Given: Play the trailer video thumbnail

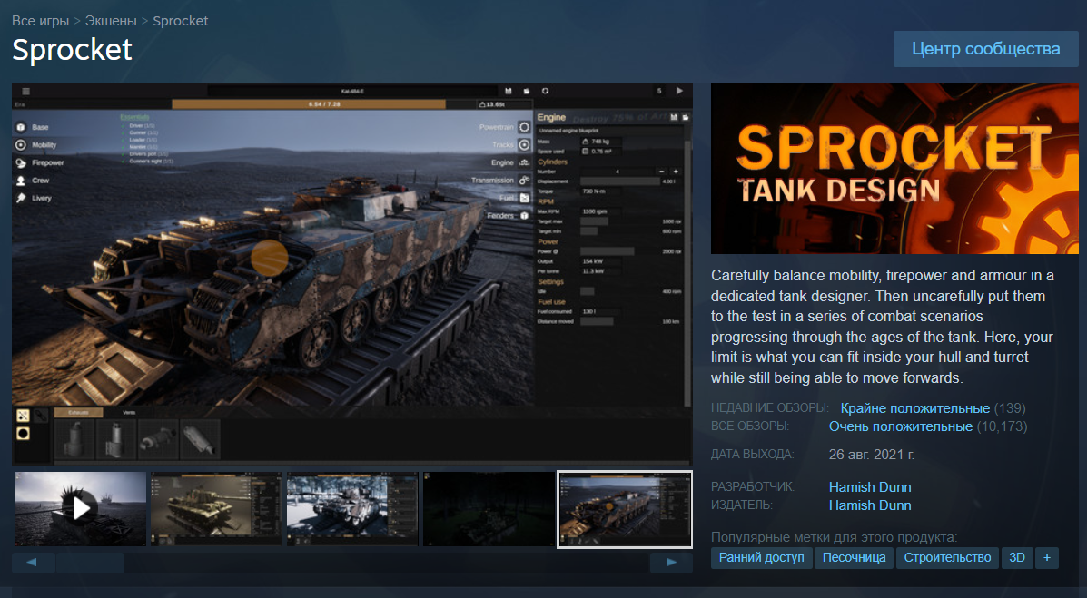Looking at the screenshot, I should tap(81, 508).
